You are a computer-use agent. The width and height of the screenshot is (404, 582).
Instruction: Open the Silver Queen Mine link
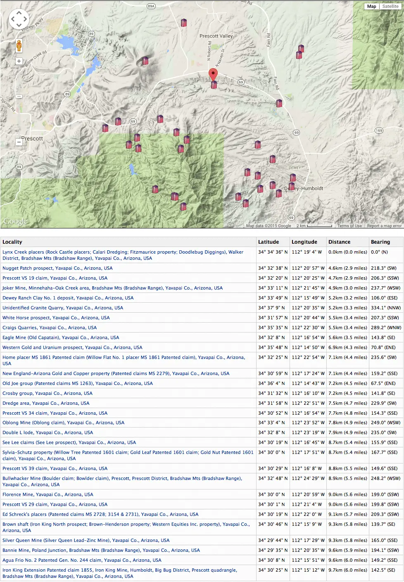(x=86, y=540)
